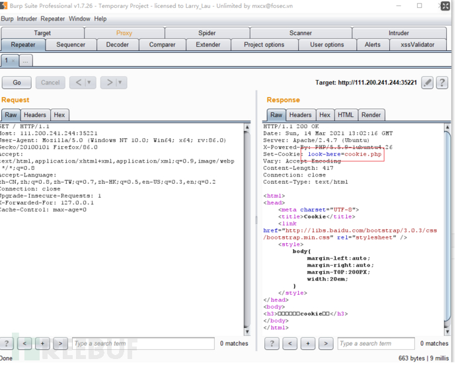The height and width of the screenshot is (365, 456).
Task: Select Render tab in Response pane
Action: [371, 115]
